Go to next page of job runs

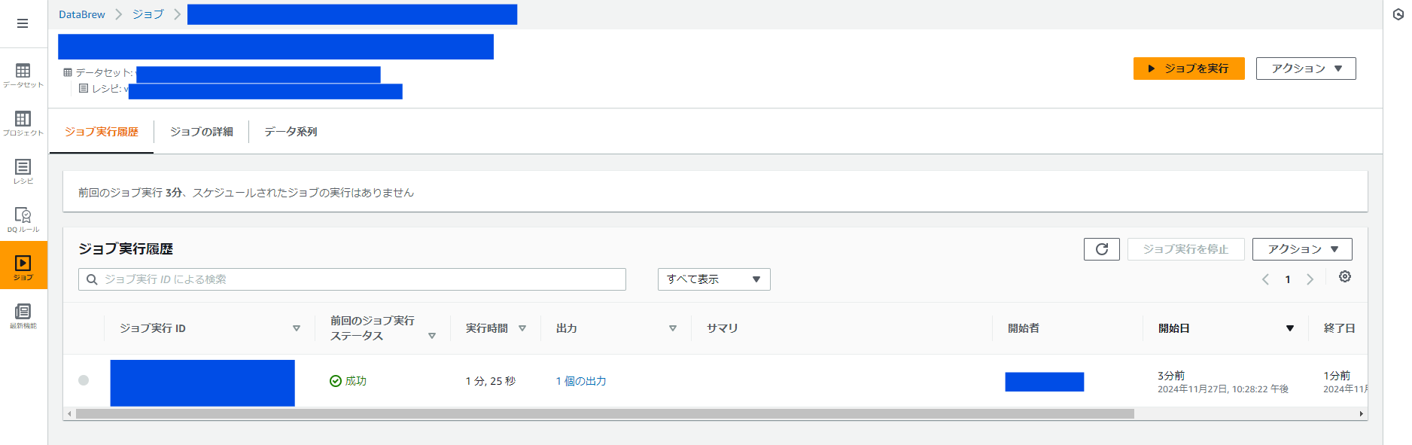pyautogui.click(x=1310, y=279)
